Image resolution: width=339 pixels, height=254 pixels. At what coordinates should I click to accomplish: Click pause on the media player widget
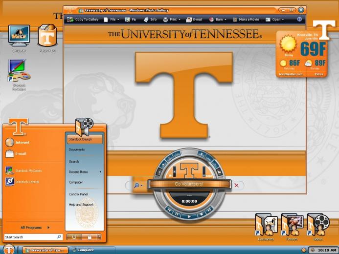(x=177, y=214)
